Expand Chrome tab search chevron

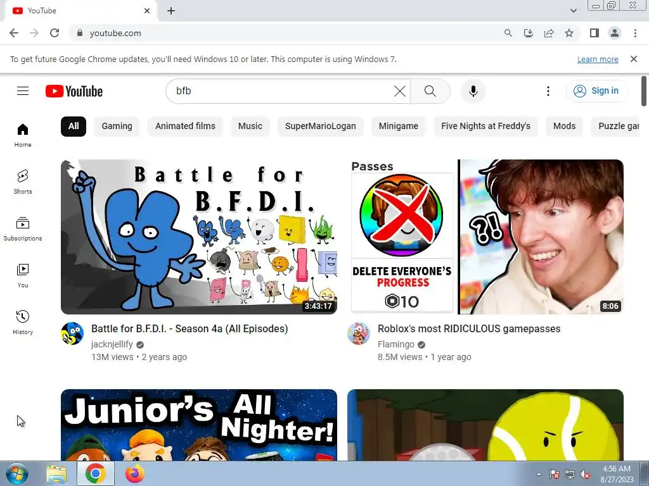573,11
